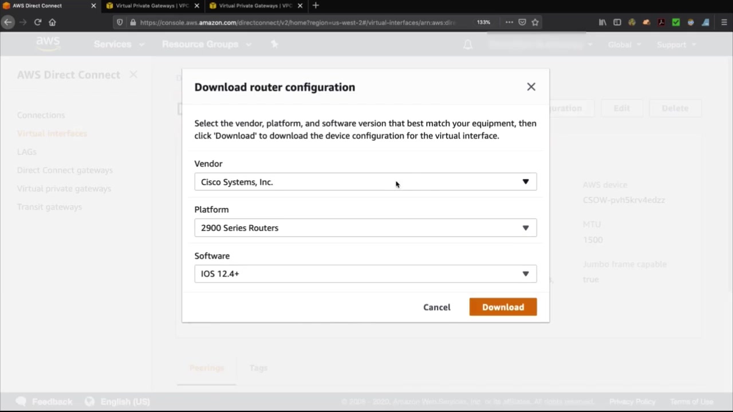Click the green checkmark extension icon

(676, 22)
